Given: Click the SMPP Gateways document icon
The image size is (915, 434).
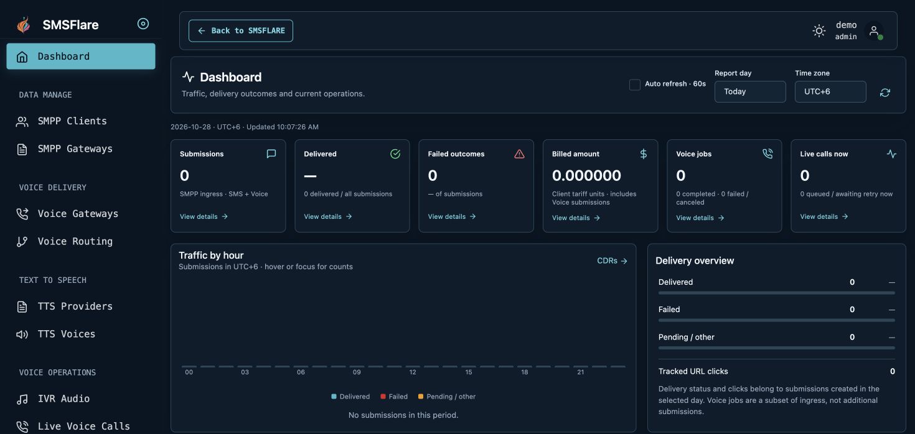Looking at the screenshot, I should click(22, 149).
